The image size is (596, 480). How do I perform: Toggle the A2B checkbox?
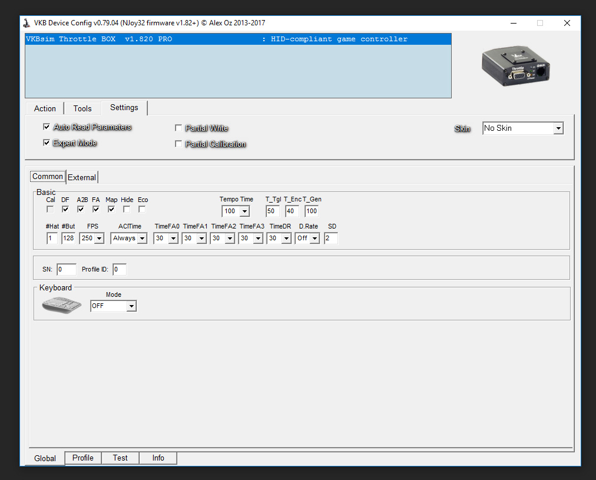pyautogui.click(x=81, y=210)
